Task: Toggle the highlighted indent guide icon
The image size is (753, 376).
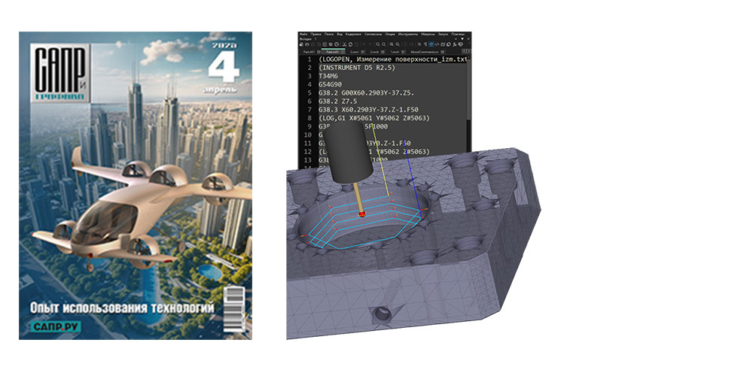Action: pos(431,44)
